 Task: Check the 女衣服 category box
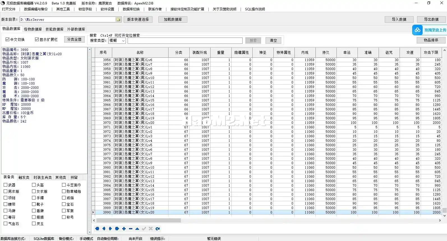(x=34, y=191)
